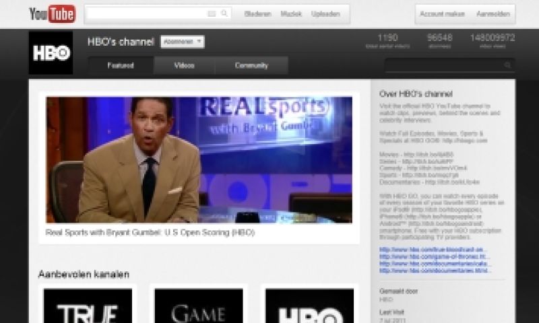
Task: Click the HBO's channel title
Action: pos(121,42)
